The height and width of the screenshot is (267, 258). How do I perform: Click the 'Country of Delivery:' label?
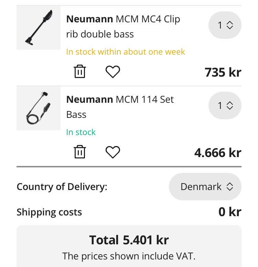click(x=62, y=187)
